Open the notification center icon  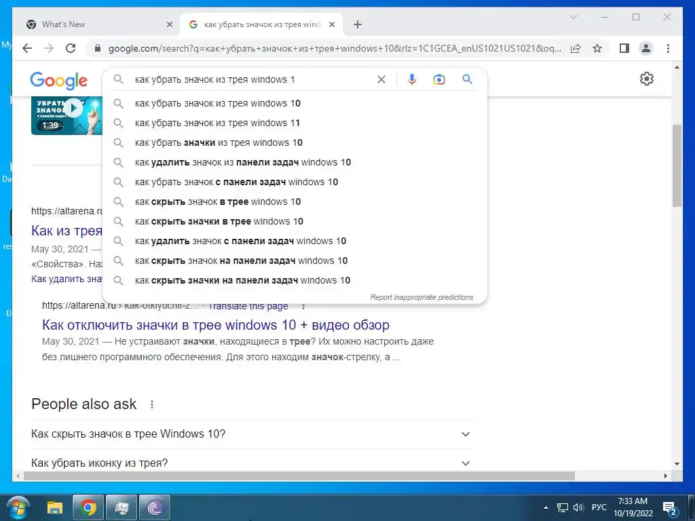tap(669, 508)
